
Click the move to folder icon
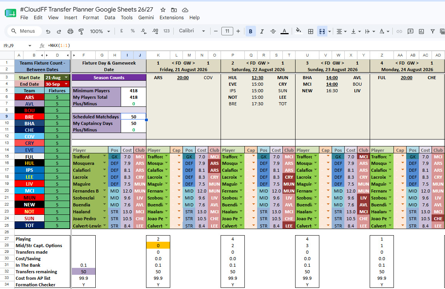pyautogui.click(x=174, y=10)
